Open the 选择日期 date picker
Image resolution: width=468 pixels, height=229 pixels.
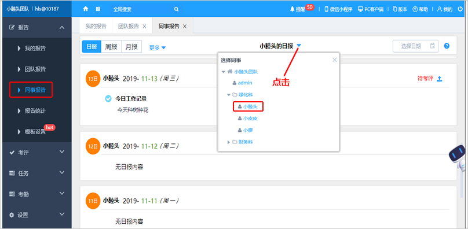click(x=416, y=46)
